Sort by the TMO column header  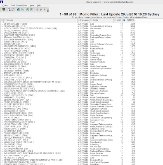(x=129, y=20)
